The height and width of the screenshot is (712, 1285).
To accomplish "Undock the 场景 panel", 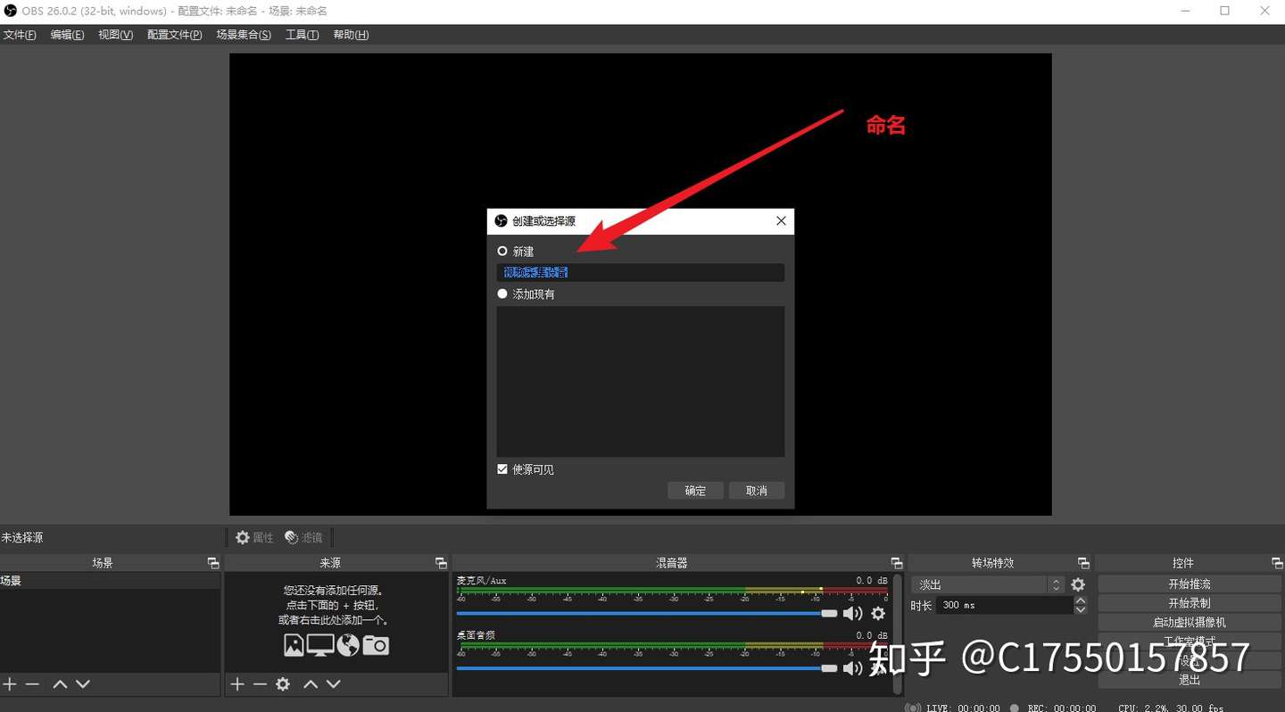I will pos(212,563).
